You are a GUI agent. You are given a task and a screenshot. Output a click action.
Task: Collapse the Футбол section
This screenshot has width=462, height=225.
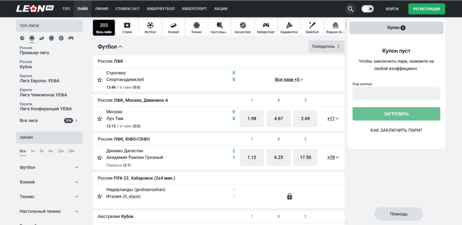(110, 47)
